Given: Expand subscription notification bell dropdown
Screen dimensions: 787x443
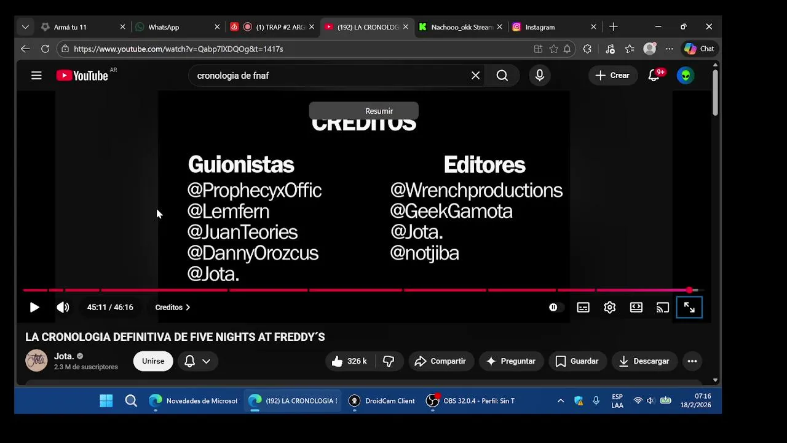Looking at the screenshot, I should 197,361.
